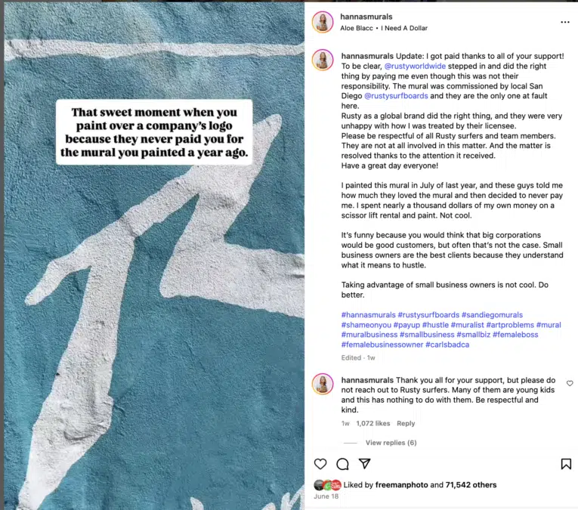View liker avatars next to Liked by

point(327,485)
